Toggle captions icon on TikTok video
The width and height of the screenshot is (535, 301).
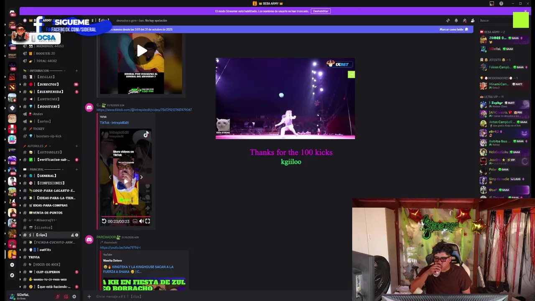135,221
